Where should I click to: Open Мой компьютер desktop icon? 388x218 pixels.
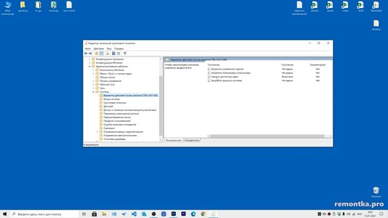pos(8,8)
